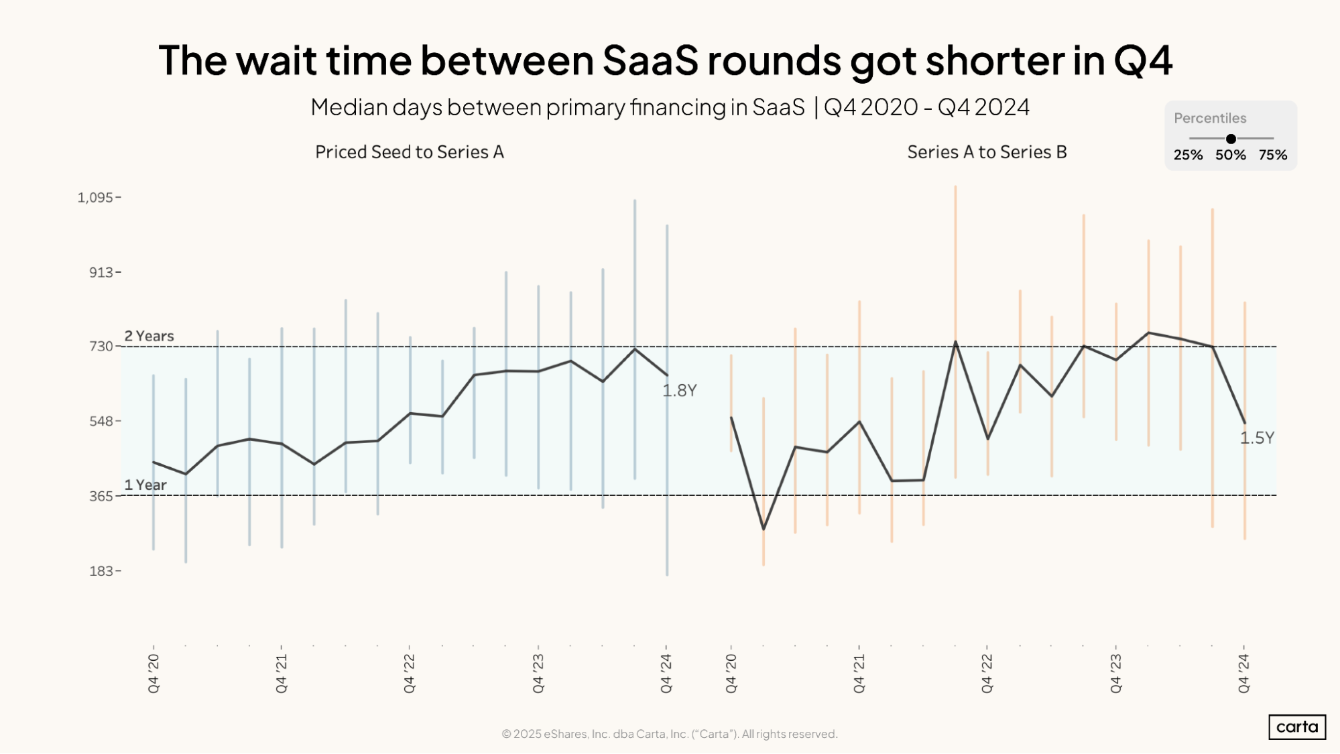Screen dimensions: 1340x754
Task: Click the 1 Year reference line label
Action: pos(145,485)
